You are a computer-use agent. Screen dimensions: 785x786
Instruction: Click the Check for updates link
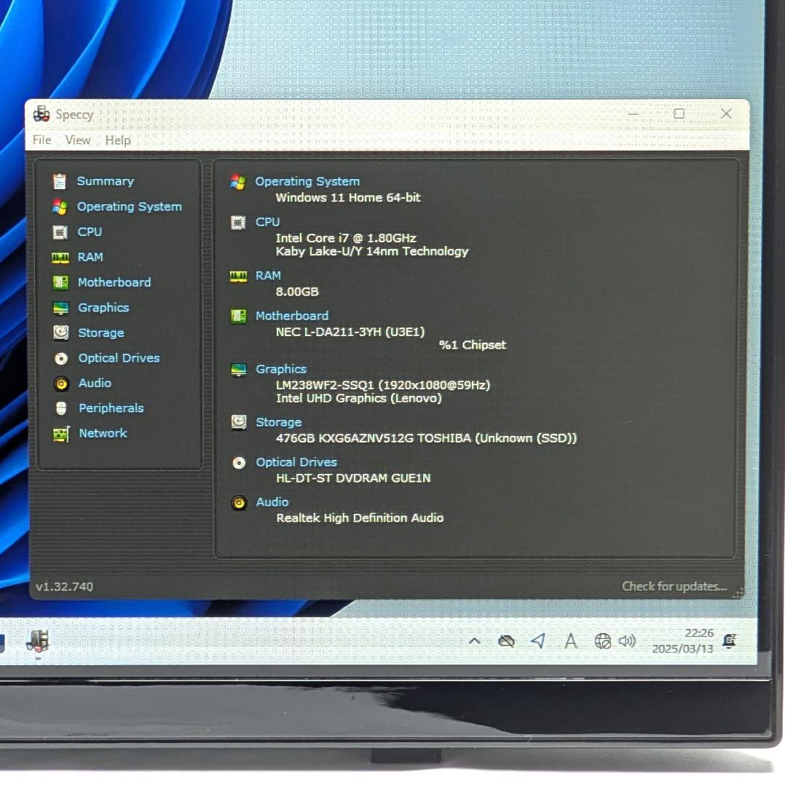click(674, 586)
